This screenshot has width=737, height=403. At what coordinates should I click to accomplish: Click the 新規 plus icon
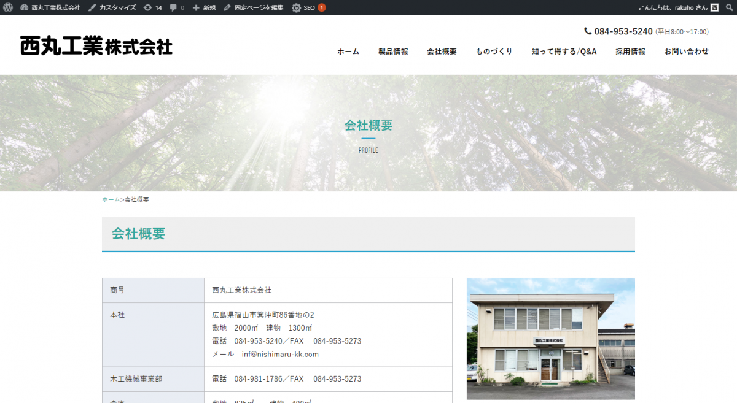[x=196, y=7]
